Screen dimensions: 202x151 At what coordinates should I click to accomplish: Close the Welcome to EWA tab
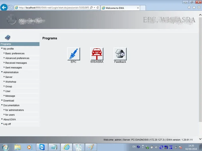pos(138,8)
